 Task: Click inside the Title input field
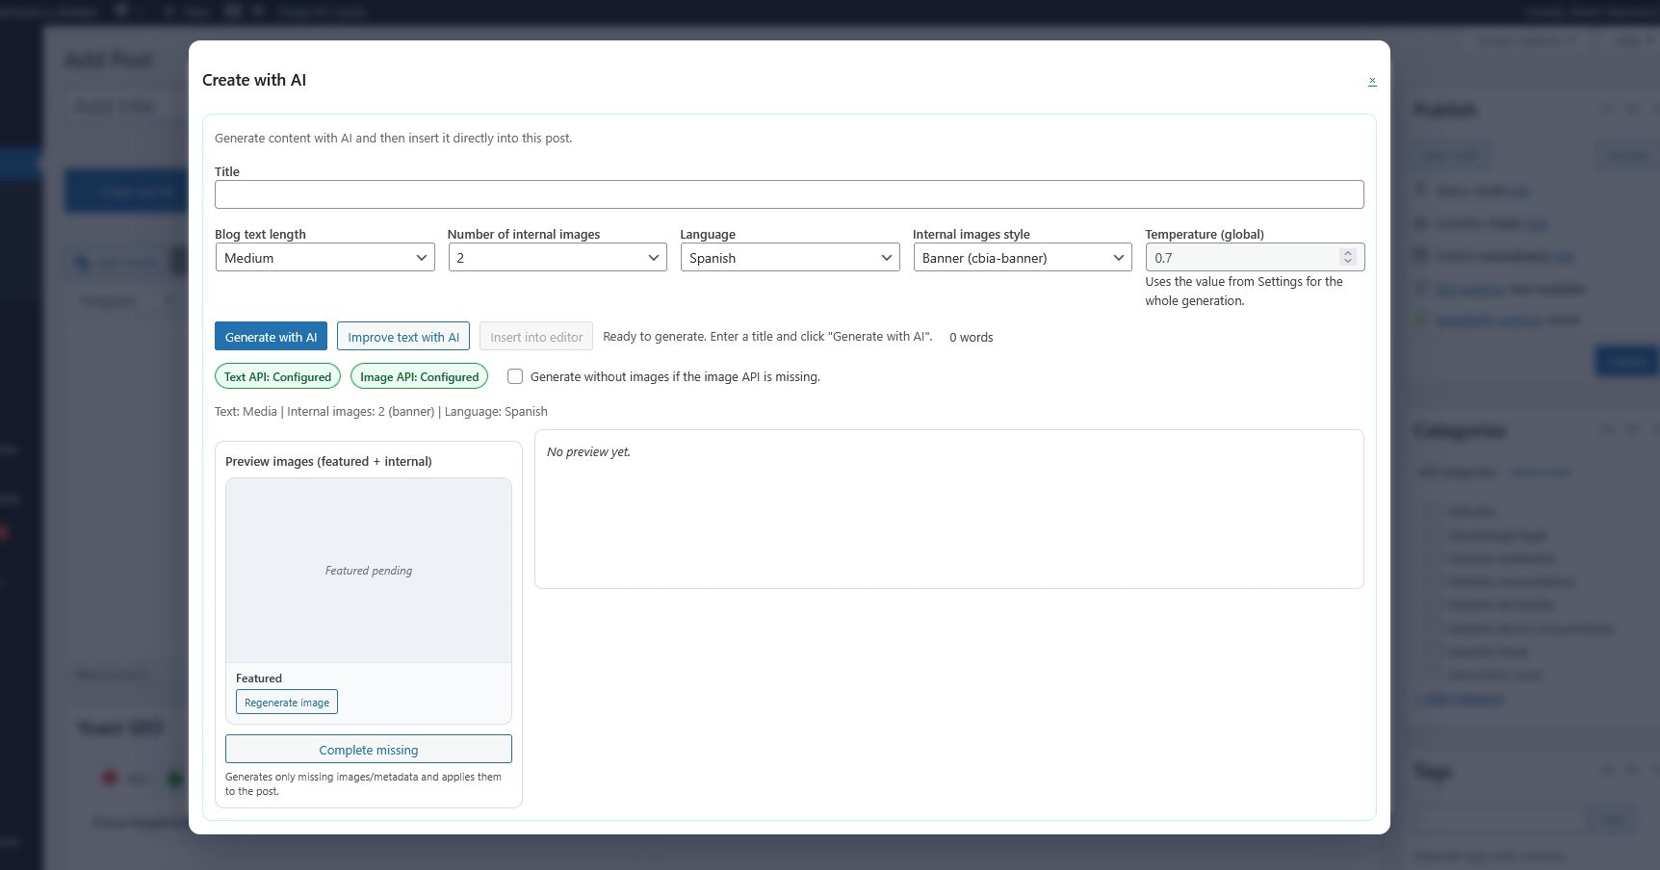[x=790, y=194]
